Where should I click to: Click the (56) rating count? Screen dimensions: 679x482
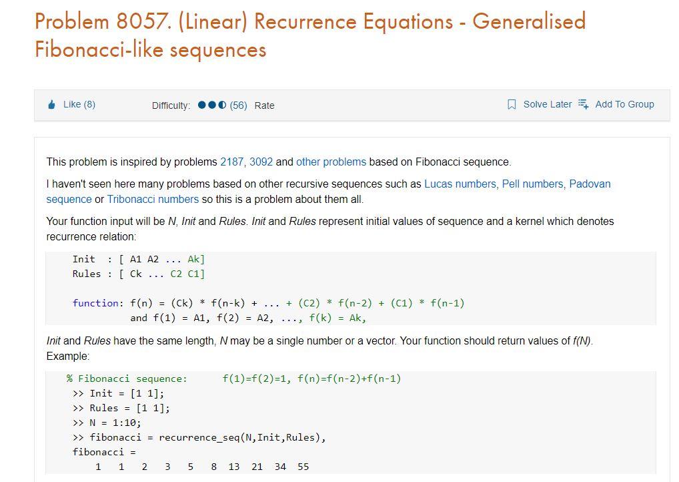click(239, 105)
